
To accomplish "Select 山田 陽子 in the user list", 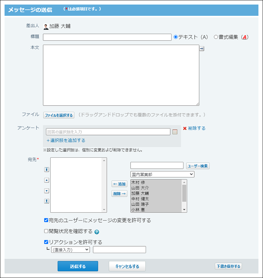I will (x=156, y=205).
